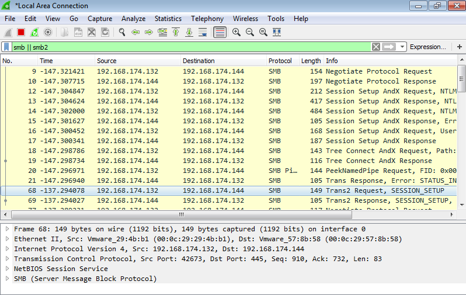Screen dimensions: 466x295
Task: Open the Analyze menu
Action: click(133, 19)
